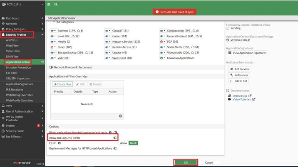Open action dropdown for Social.Media category
298x167 pixels.
pyautogui.click(x=162, y=47)
